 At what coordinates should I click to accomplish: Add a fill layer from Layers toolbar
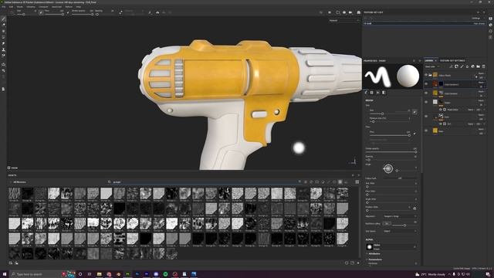[x=467, y=66]
